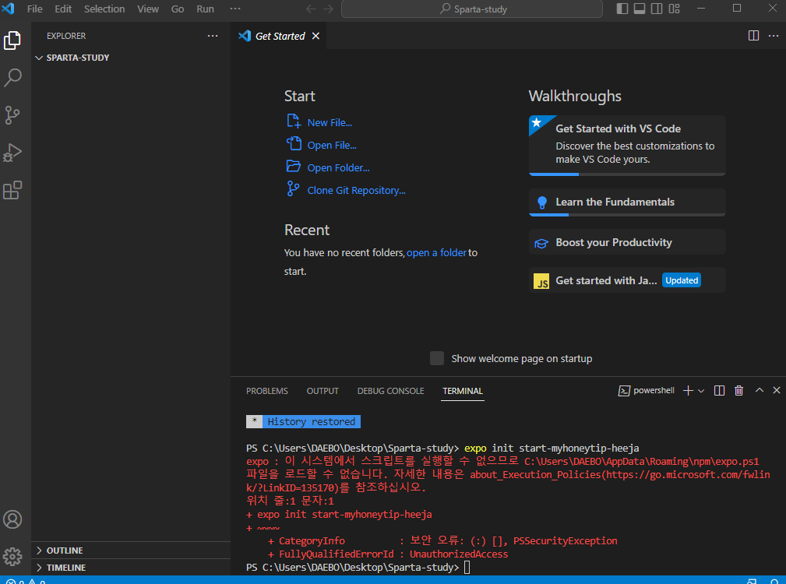Open the Explorer view in activity bar
The image size is (786, 584).
tap(12, 40)
